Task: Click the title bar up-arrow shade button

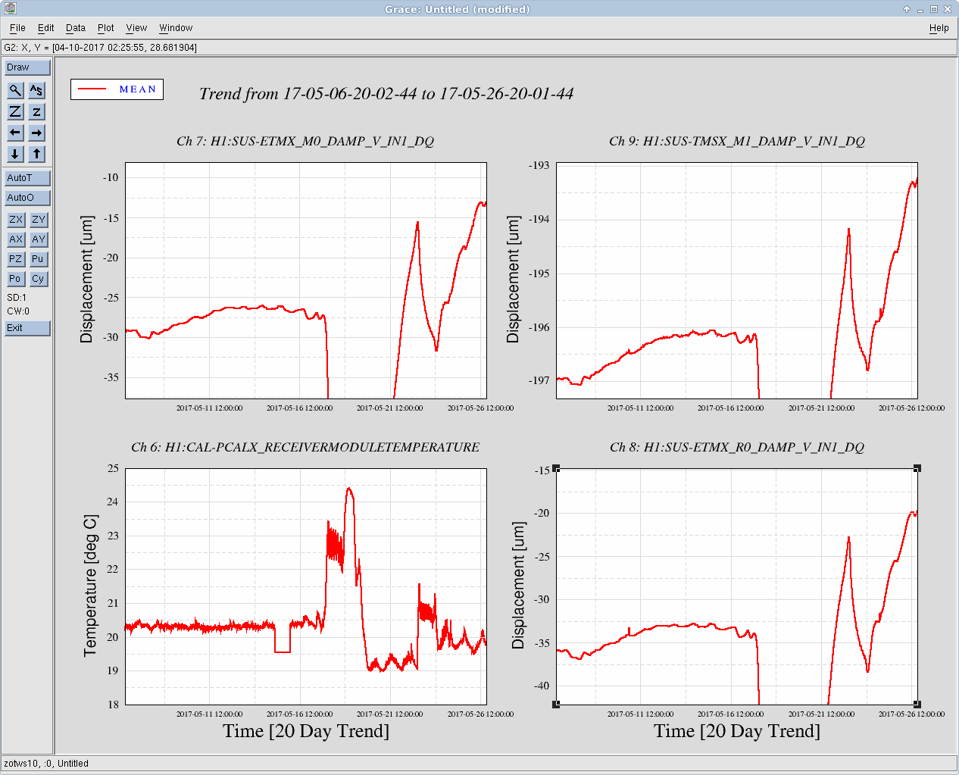Action: (x=907, y=9)
